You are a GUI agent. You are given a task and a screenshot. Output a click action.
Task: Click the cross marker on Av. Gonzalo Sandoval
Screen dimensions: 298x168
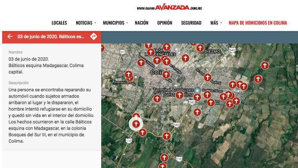coord(207,77)
